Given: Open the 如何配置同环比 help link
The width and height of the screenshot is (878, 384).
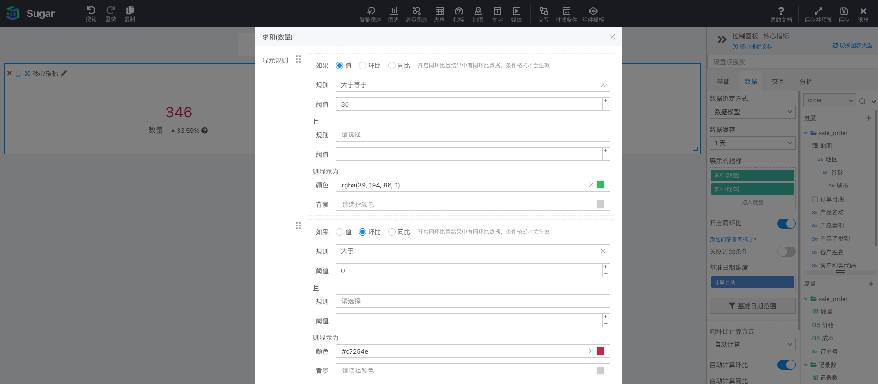Looking at the screenshot, I should click(733, 240).
